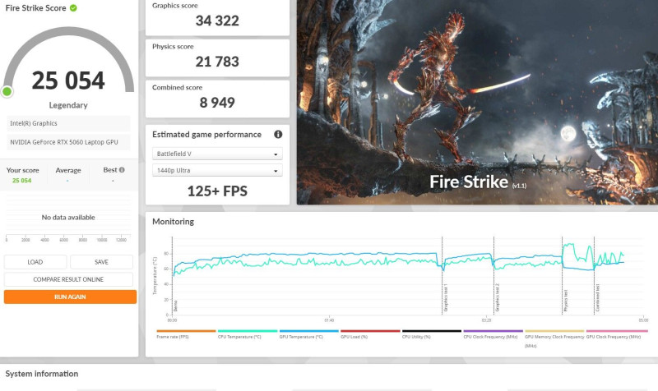Click the Temperature (°C) axis label

tap(155, 275)
